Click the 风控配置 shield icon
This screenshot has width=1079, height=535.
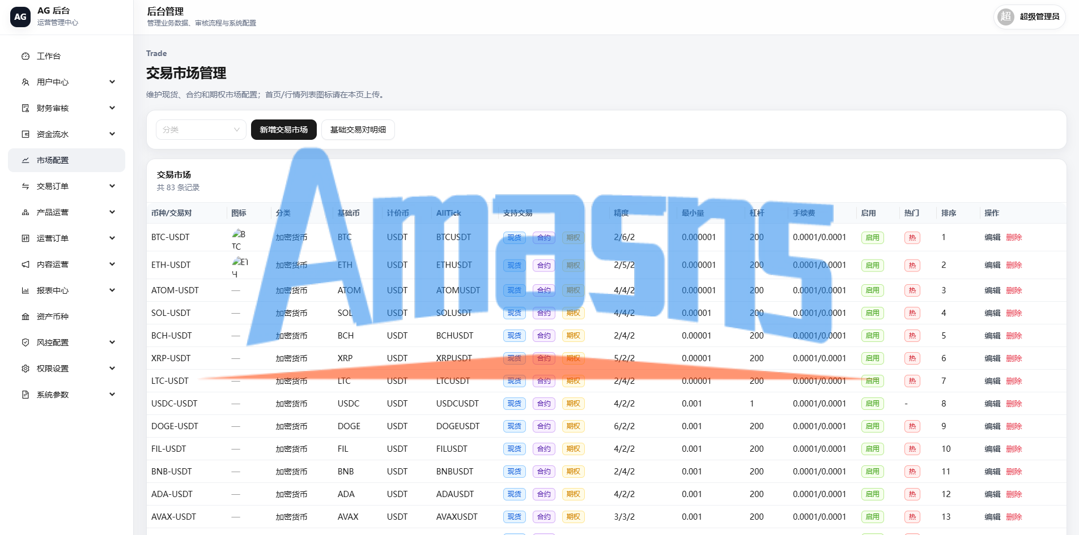click(x=26, y=343)
